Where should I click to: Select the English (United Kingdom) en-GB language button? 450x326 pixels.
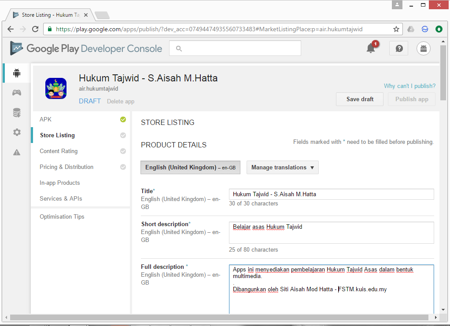190,168
